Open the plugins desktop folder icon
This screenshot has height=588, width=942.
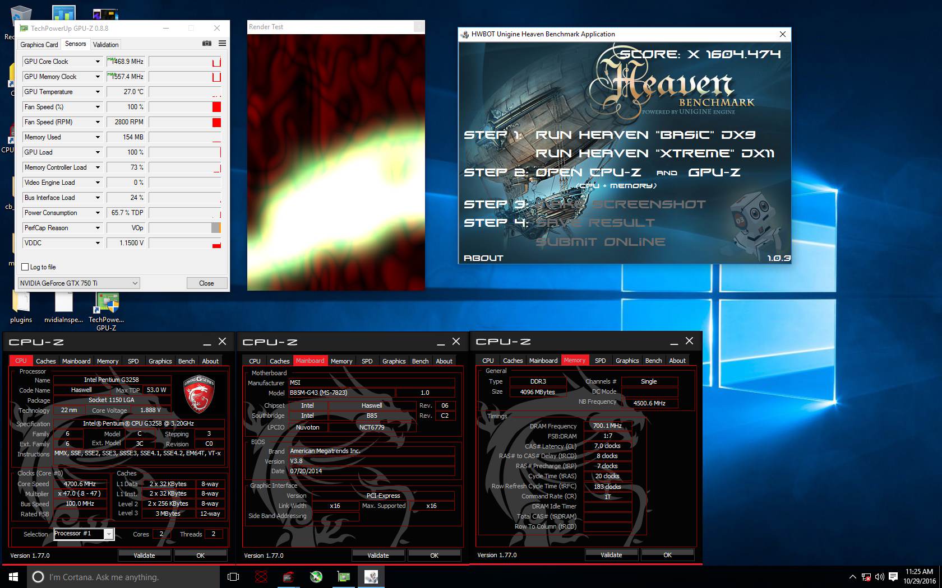point(21,307)
